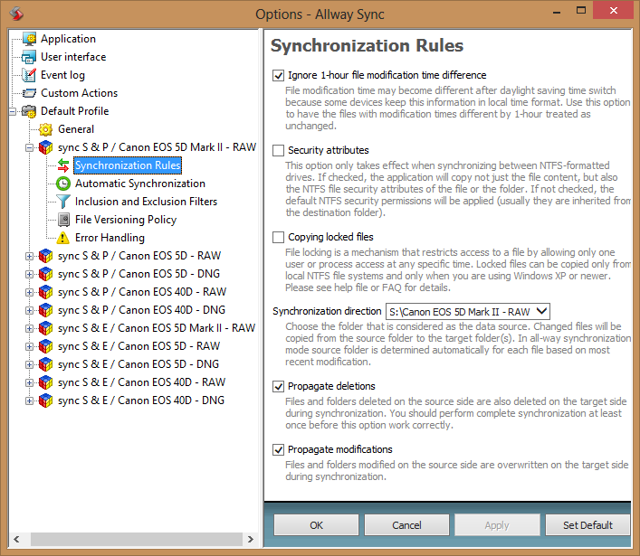Expand the S & E Canon EOS 40D - RAW node
640x556 pixels.
[29, 382]
